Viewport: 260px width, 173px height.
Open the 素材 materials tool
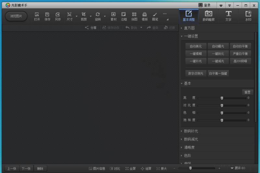tap(113, 16)
